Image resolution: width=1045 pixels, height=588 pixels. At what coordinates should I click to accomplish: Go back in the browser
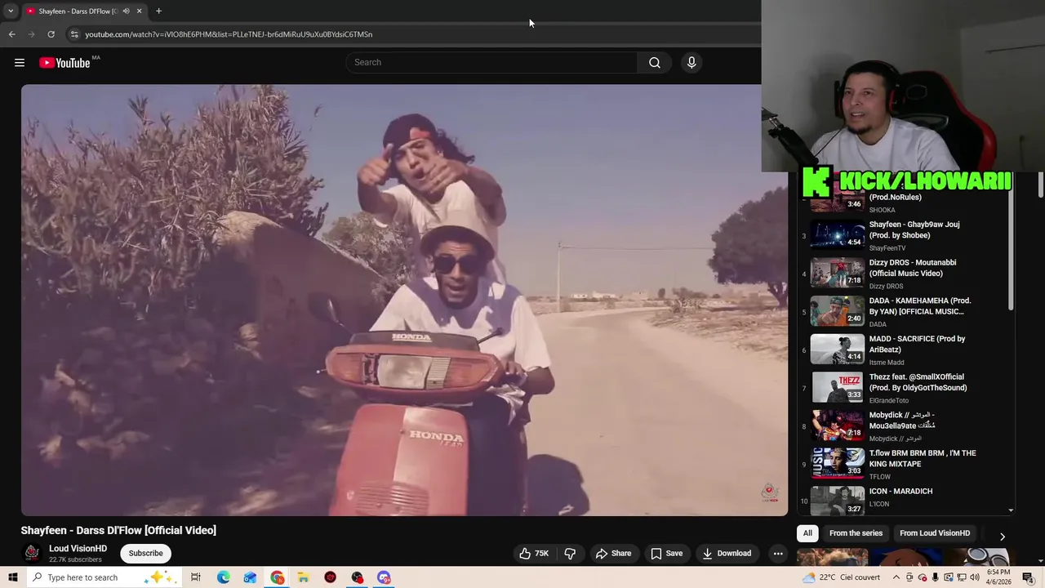pos(11,34)
